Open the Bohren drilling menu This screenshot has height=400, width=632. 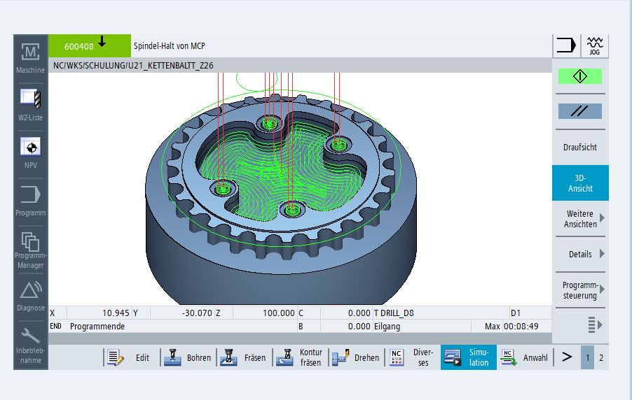[x=188, y=357]
